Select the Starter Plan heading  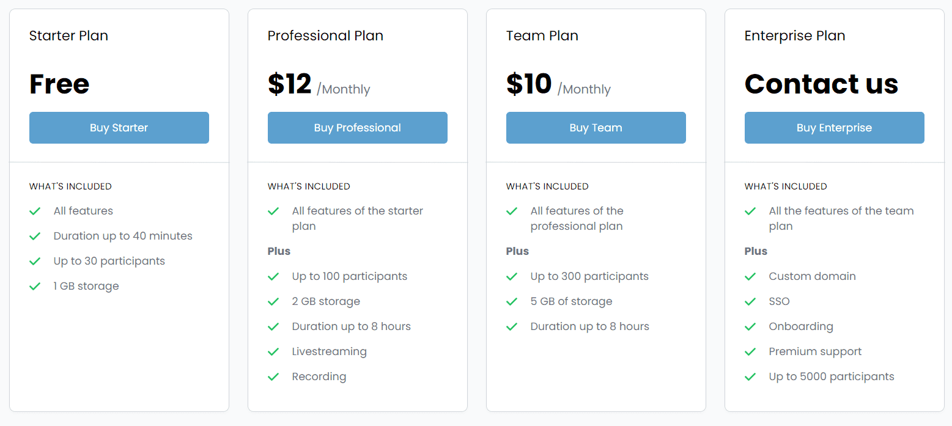click(x=68, y=35)
